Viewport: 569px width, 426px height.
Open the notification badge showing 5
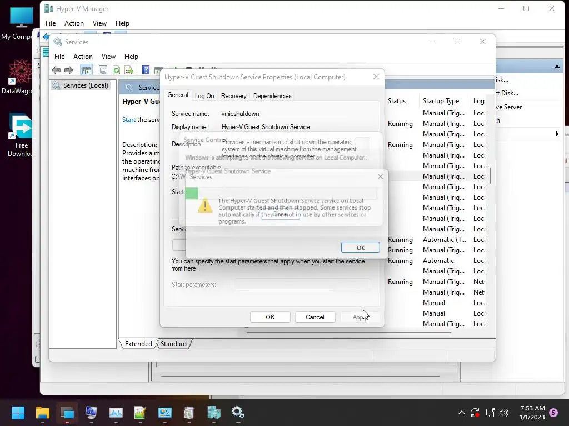(553, 412)
